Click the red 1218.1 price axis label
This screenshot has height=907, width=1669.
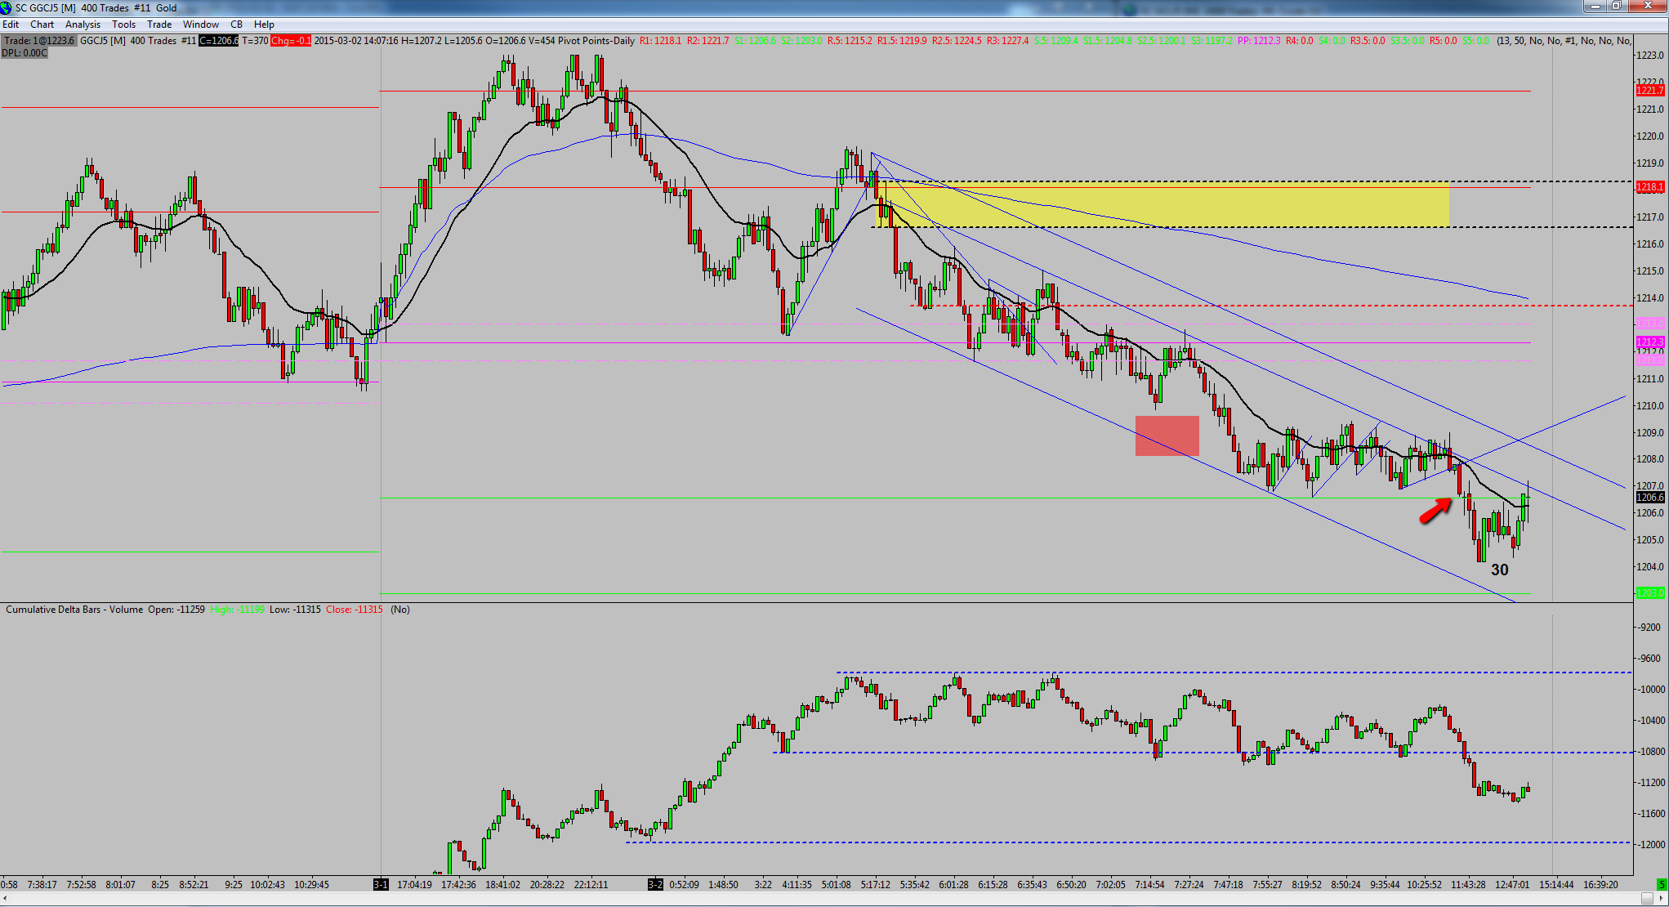pos(1649,187)
